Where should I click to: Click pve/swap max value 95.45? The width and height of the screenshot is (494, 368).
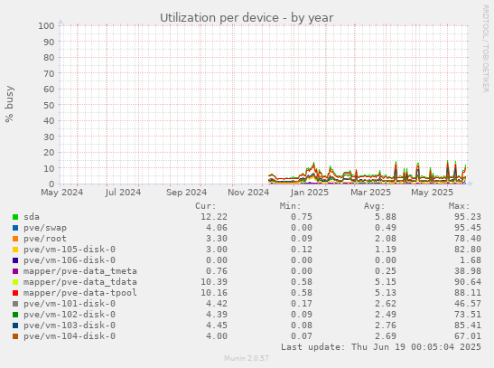point(468,228)
